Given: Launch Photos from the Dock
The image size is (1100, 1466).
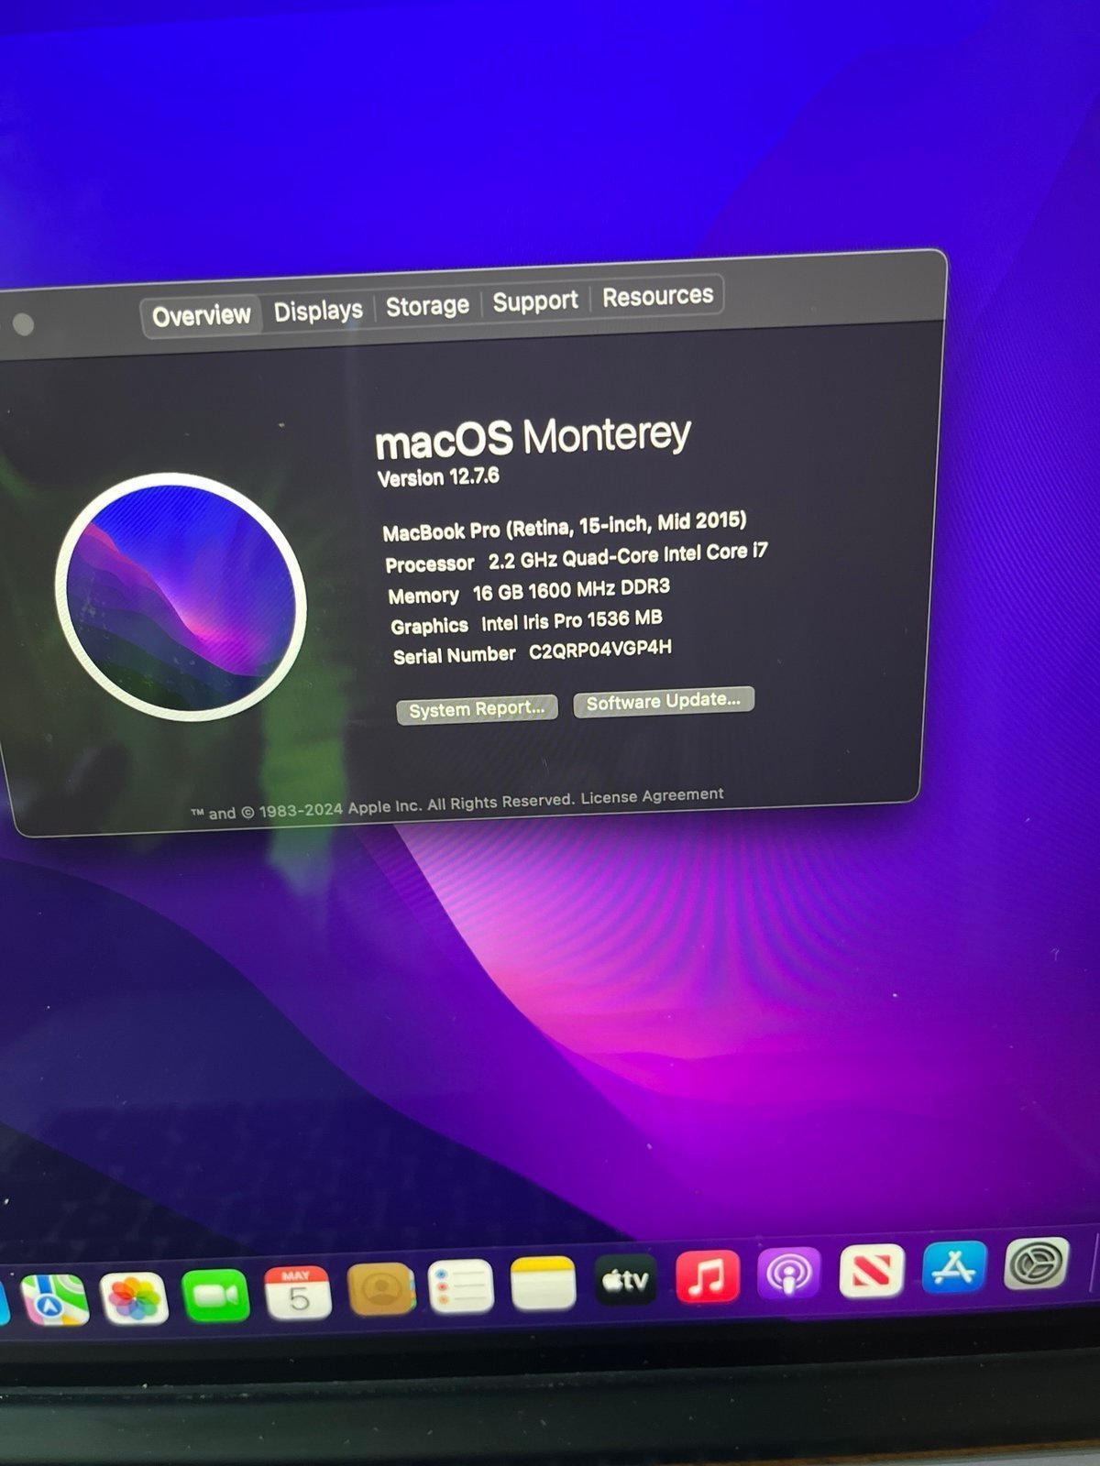Looking at the screenshot, I should point(134,1298).
